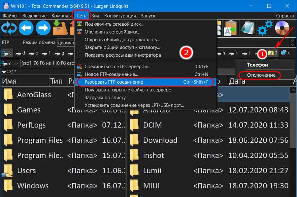Click the pack files box icon
297x197 pixels.
pyautogui.click(x=60, y=28)
